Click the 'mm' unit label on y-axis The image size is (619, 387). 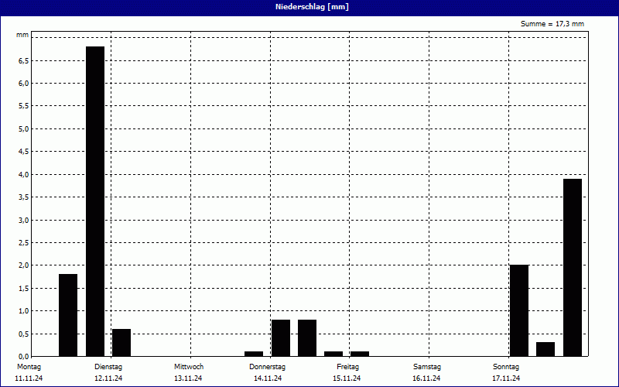tap(22, 35)
